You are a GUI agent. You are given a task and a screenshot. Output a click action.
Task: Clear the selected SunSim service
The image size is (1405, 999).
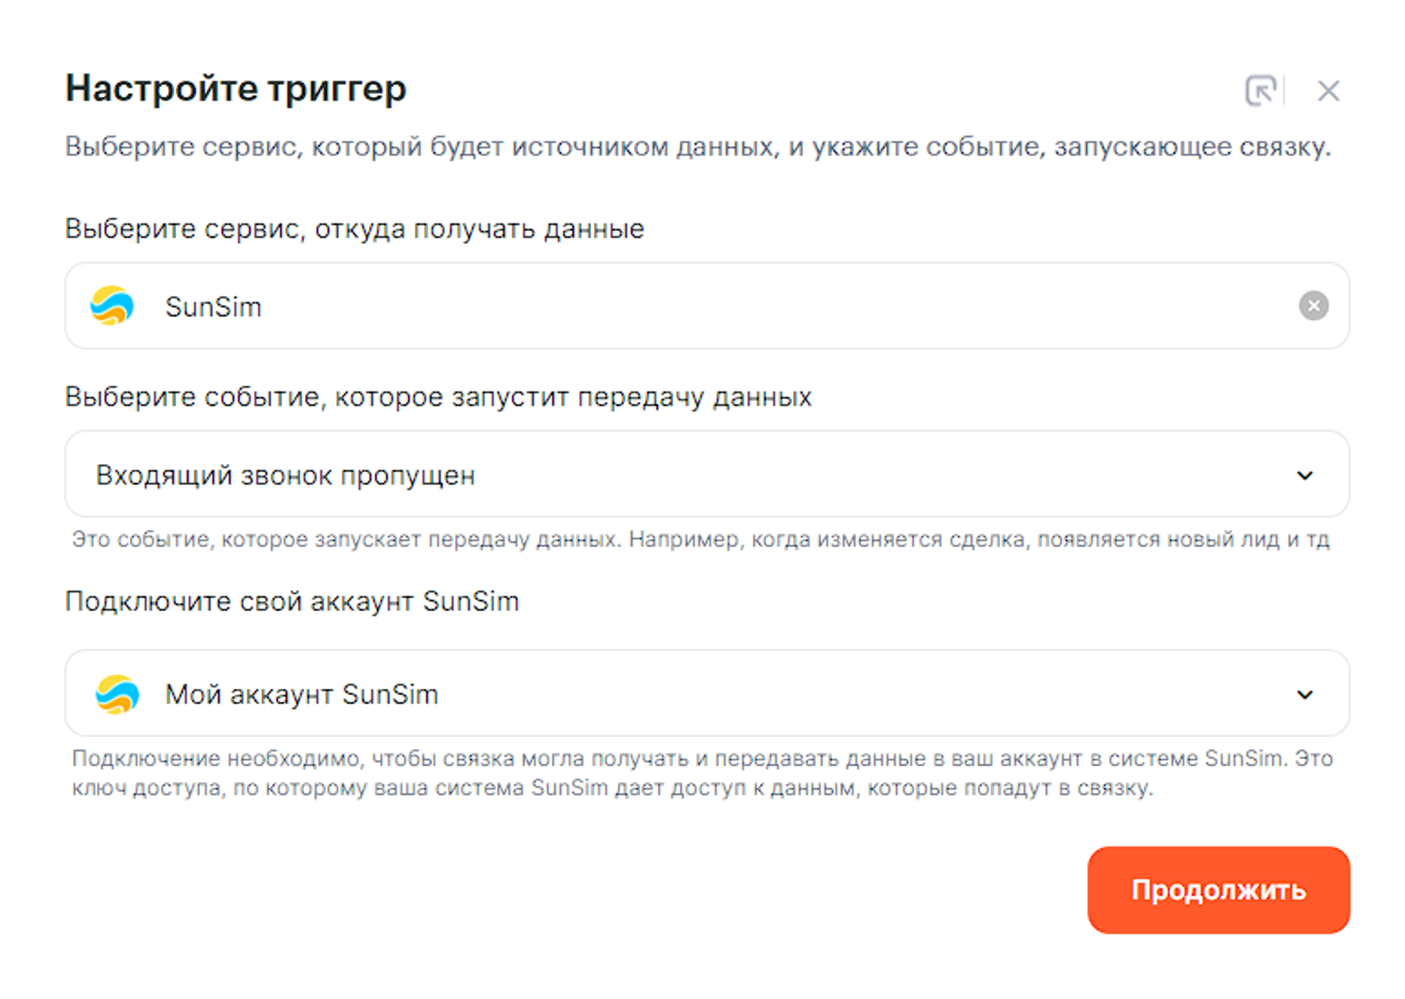[x=1313, y=306]
